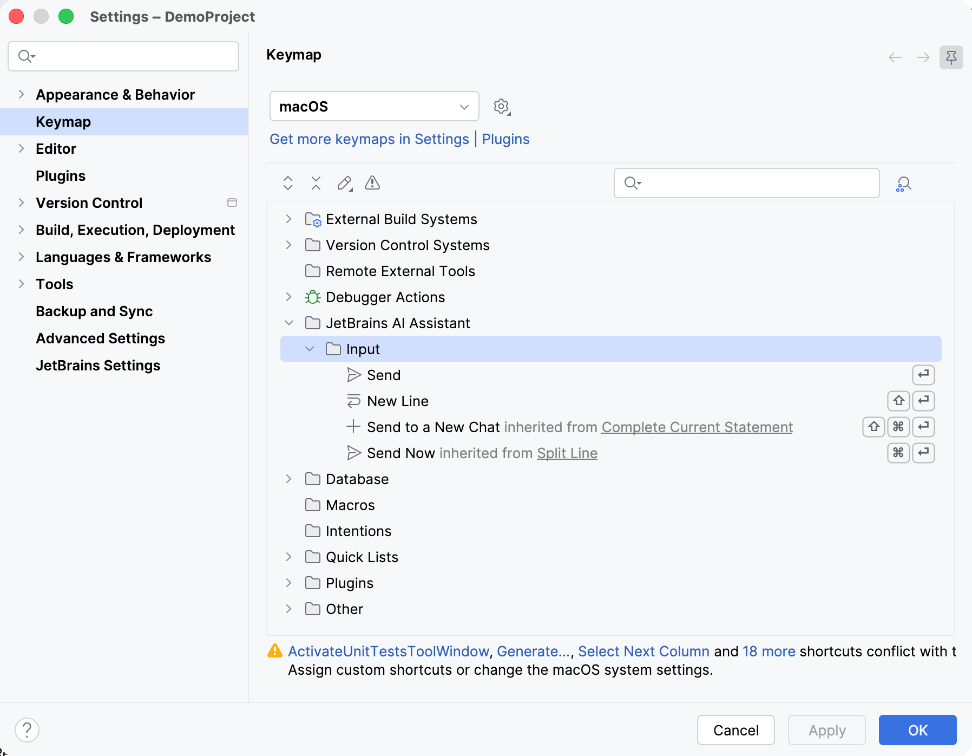Pin the settings page with the pin icon
Viewport: 972px width, 756px height.
[x=951, y=57]
